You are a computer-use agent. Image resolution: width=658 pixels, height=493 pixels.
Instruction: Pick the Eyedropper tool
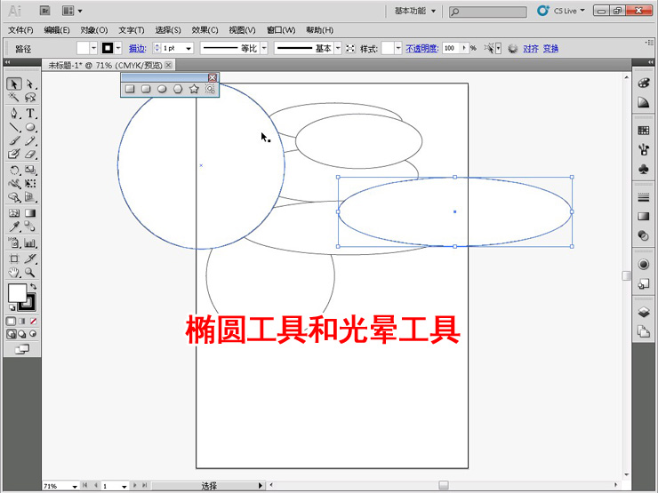coord(14,227)
